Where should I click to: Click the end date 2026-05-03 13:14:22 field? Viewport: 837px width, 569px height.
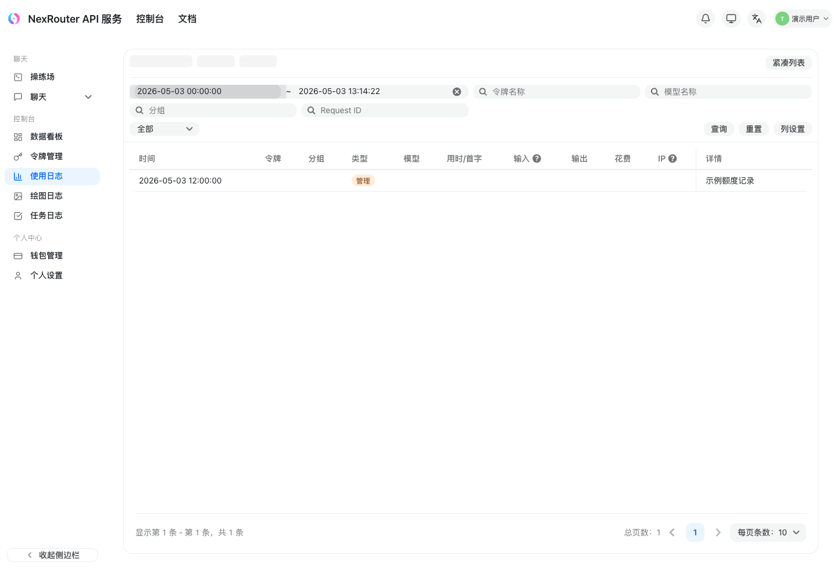pyautogui.click(x=372, y=92)
